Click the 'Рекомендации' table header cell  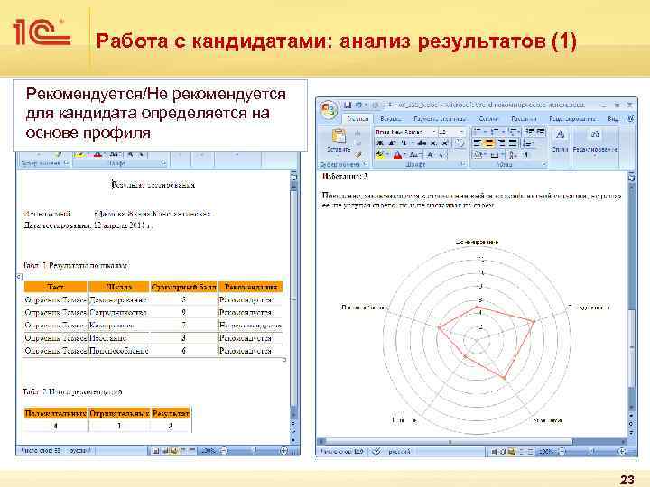(x=250, y=287)
